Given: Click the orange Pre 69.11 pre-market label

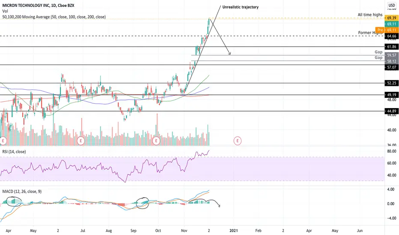Looking at the screenshot, I should [387, 30].
